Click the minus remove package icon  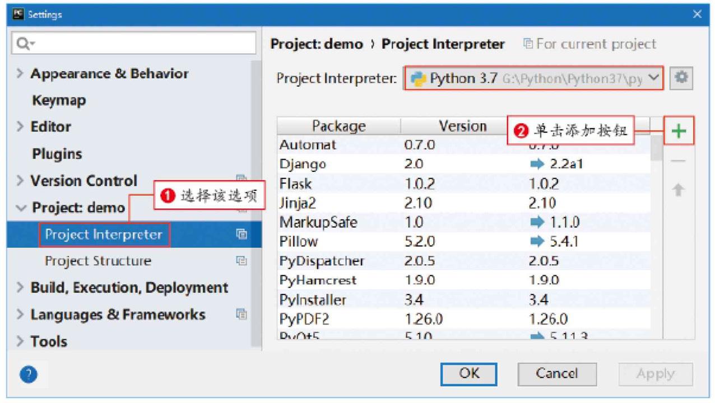pos(678,161)
